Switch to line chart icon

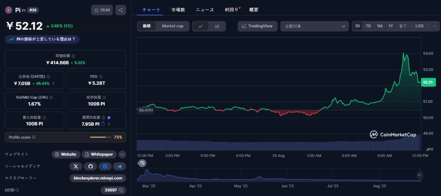point(201,26)
